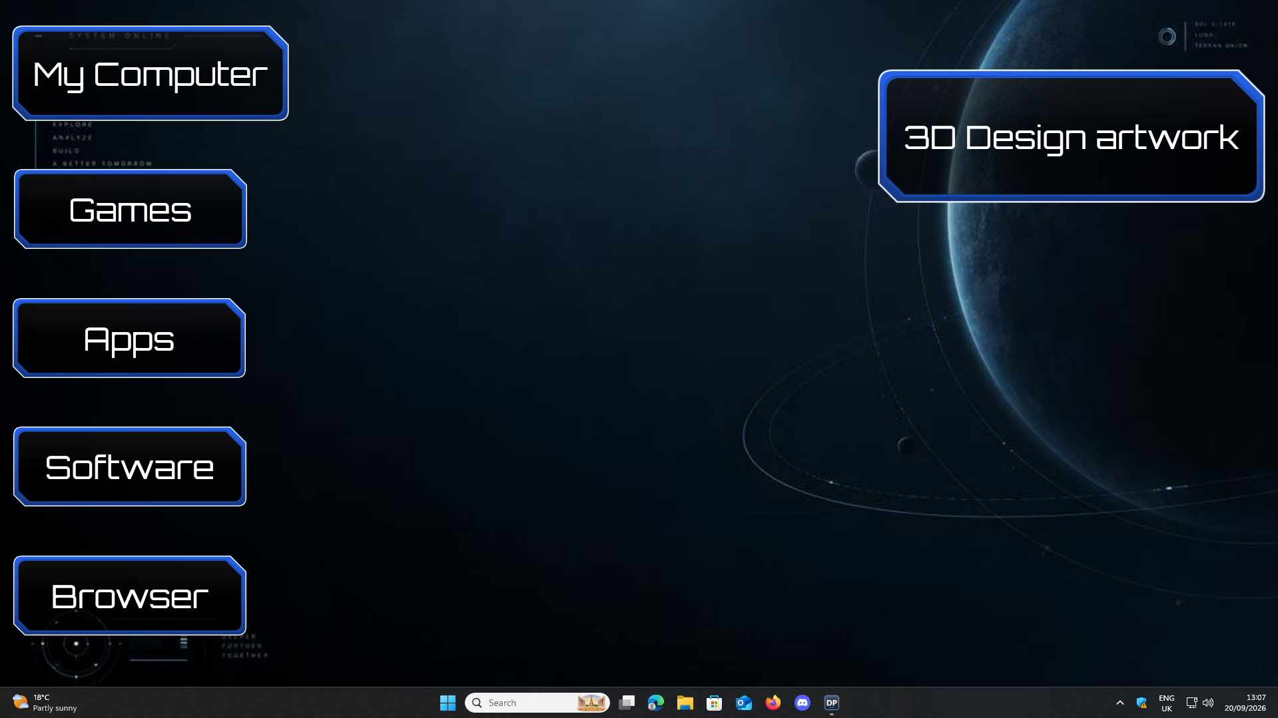Launch Microsoft Edge from the taskbar
The image size is (1278, 718).
tap(656, 703)
